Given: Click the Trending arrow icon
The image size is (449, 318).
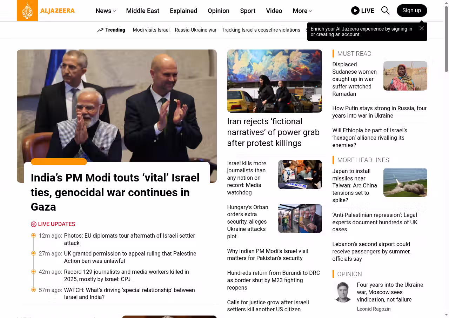Looking at the screenshot, I should [x=100, y=30].
